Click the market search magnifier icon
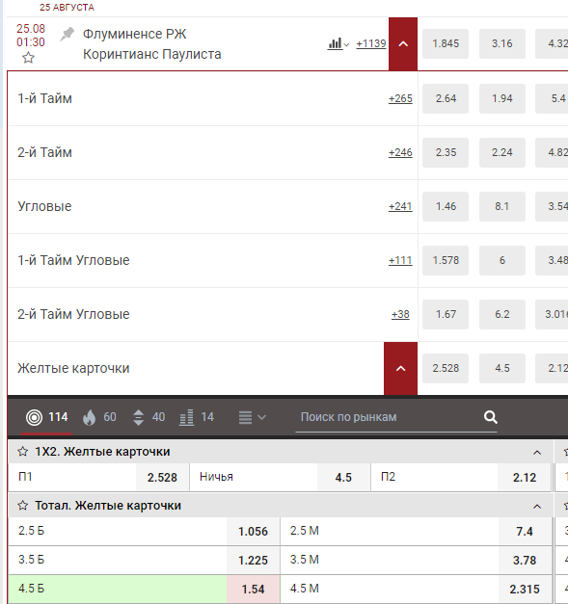The image size is (568, 604). tap(491, 417)
